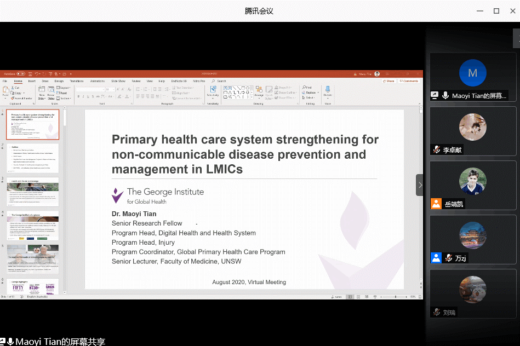
Task: Click the muted microphone icon beside 李卓献
Action: (437, 149)
